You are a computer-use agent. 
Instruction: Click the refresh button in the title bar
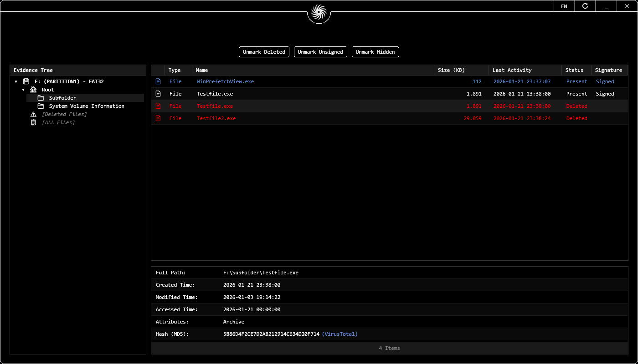click(585, 6)
